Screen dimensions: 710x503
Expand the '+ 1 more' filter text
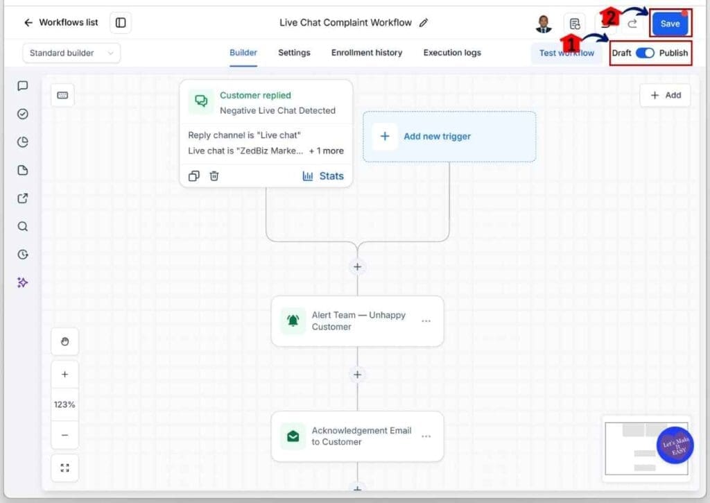[x=327, y=151]
